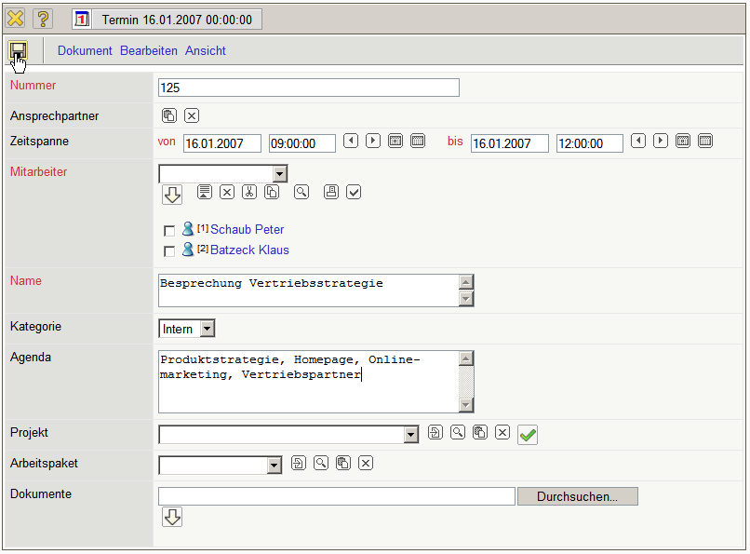This screenshot has height=554, width=750.
Task: Open the Bearbeiten menu
Action: coord(149,51)
